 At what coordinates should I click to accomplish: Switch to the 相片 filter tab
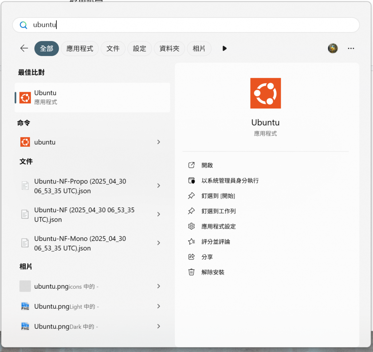(199, 48)
